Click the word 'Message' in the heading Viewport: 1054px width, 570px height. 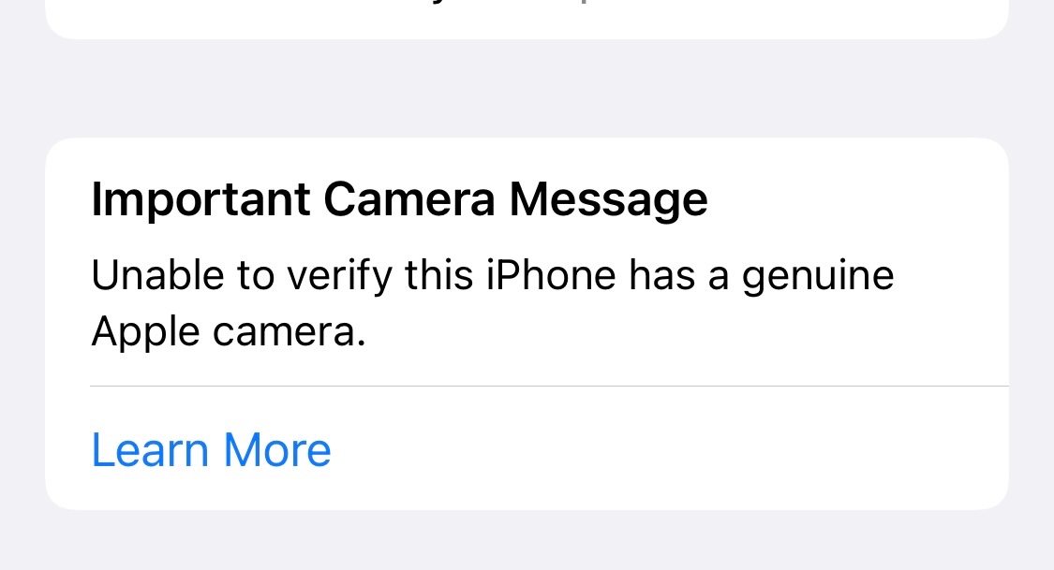608,200
